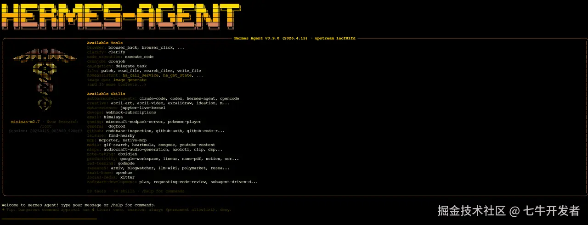Click the "claude-code" skill name
The image size is (588, 225).
pos(152,98)
